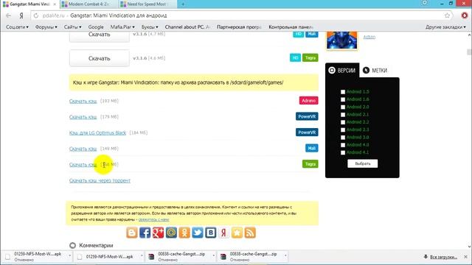
Task: Switch to the Modern Combat 4 tab
Action: coord(89,4)
